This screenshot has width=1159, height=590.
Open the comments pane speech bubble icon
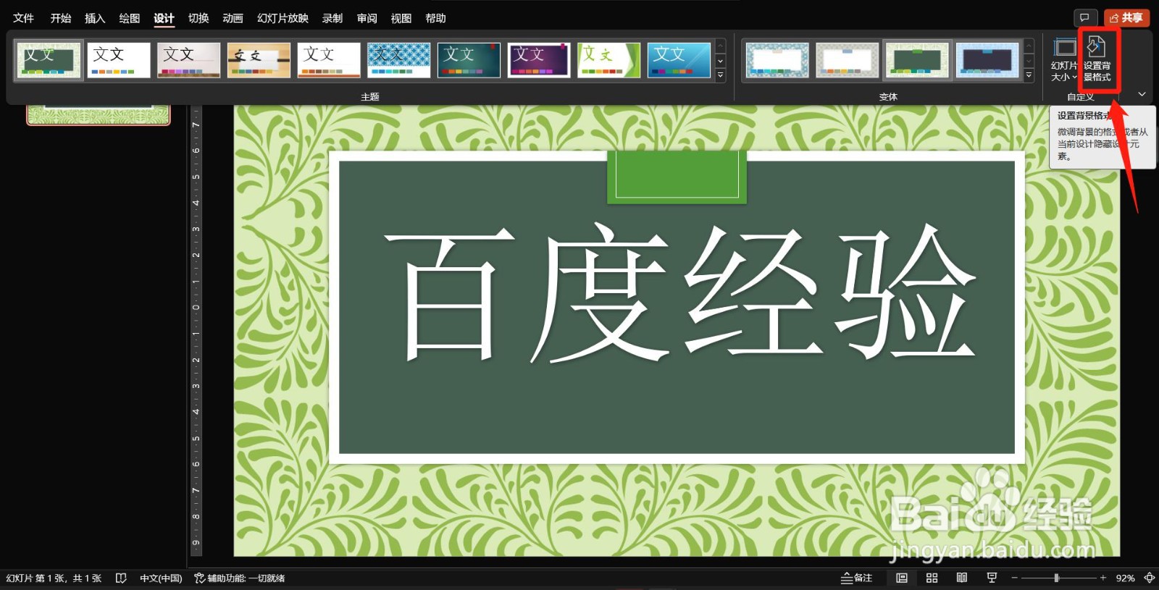(x=1084, y=18)
